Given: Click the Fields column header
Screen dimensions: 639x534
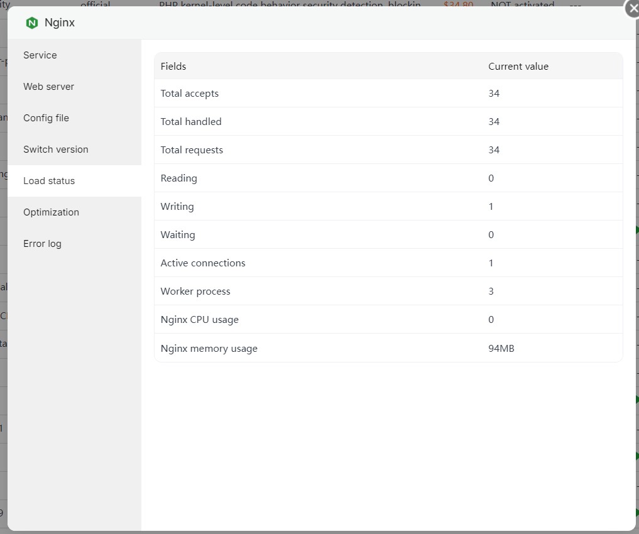Looking at the screenshot, I should pos(173,67).
